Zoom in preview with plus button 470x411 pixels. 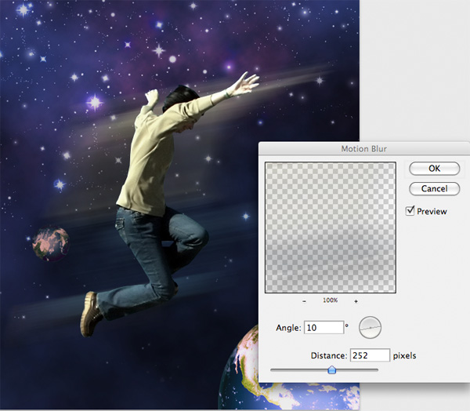click(x=356, y=301)
